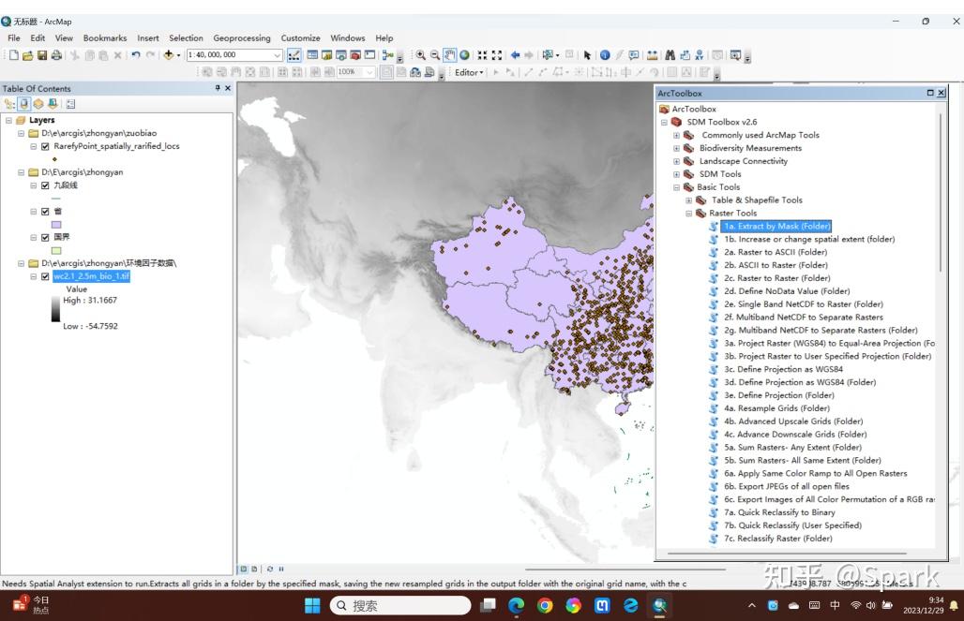Click the Find binoculars tool
The width and height of the screenshot is (964, 621).
(x=670, y=55)
